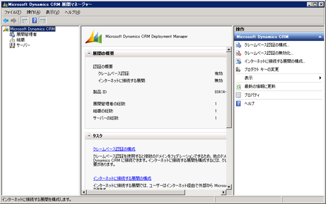Click プロダクト キーの変更 action
Screen dimensions: 326x204
point(261,69)
